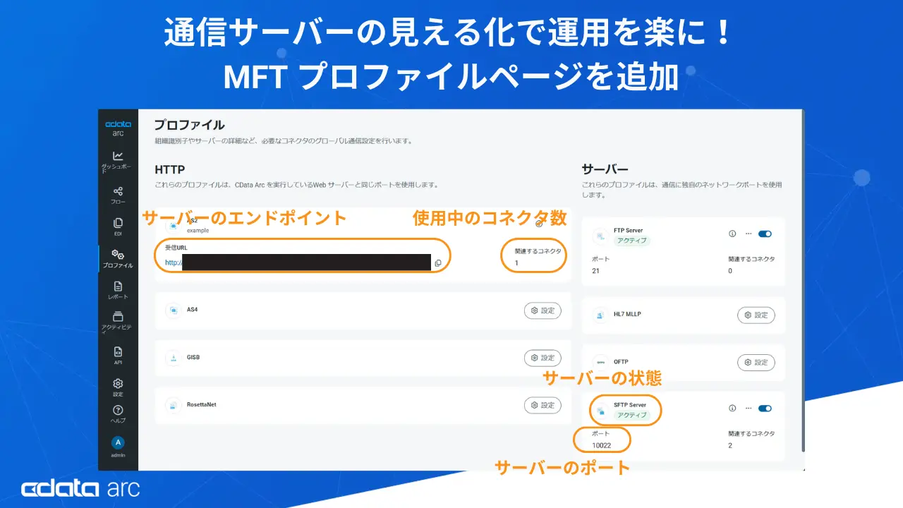Copy the 受信URL using the copy icon
Image resolution: width=903 pixels, height=508 pixels.
(438, 262)
